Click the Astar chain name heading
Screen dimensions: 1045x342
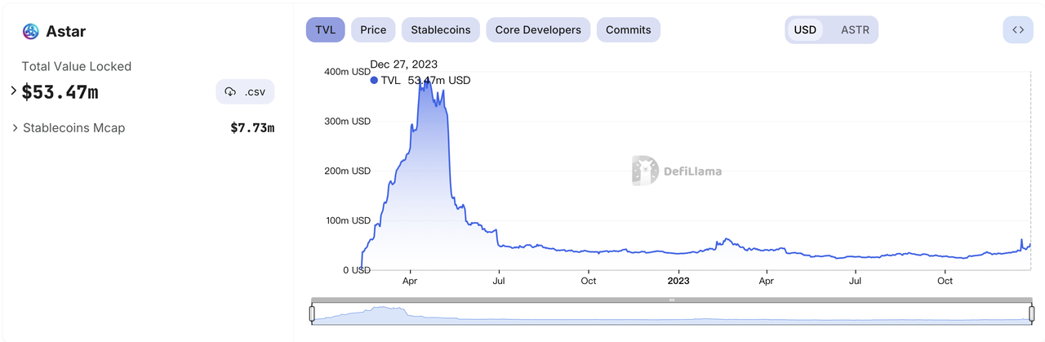tap(67, 32)
